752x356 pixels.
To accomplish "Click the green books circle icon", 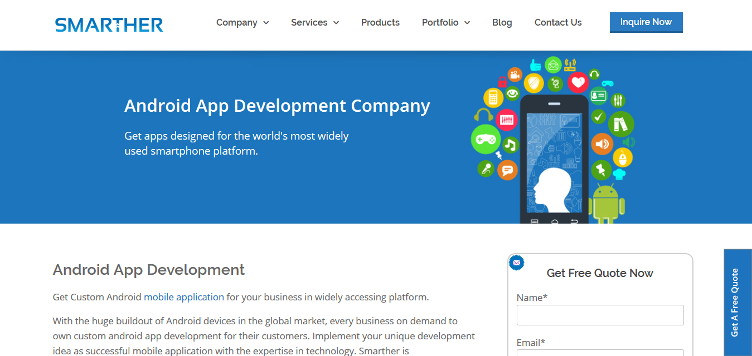I will coord(621,123).
